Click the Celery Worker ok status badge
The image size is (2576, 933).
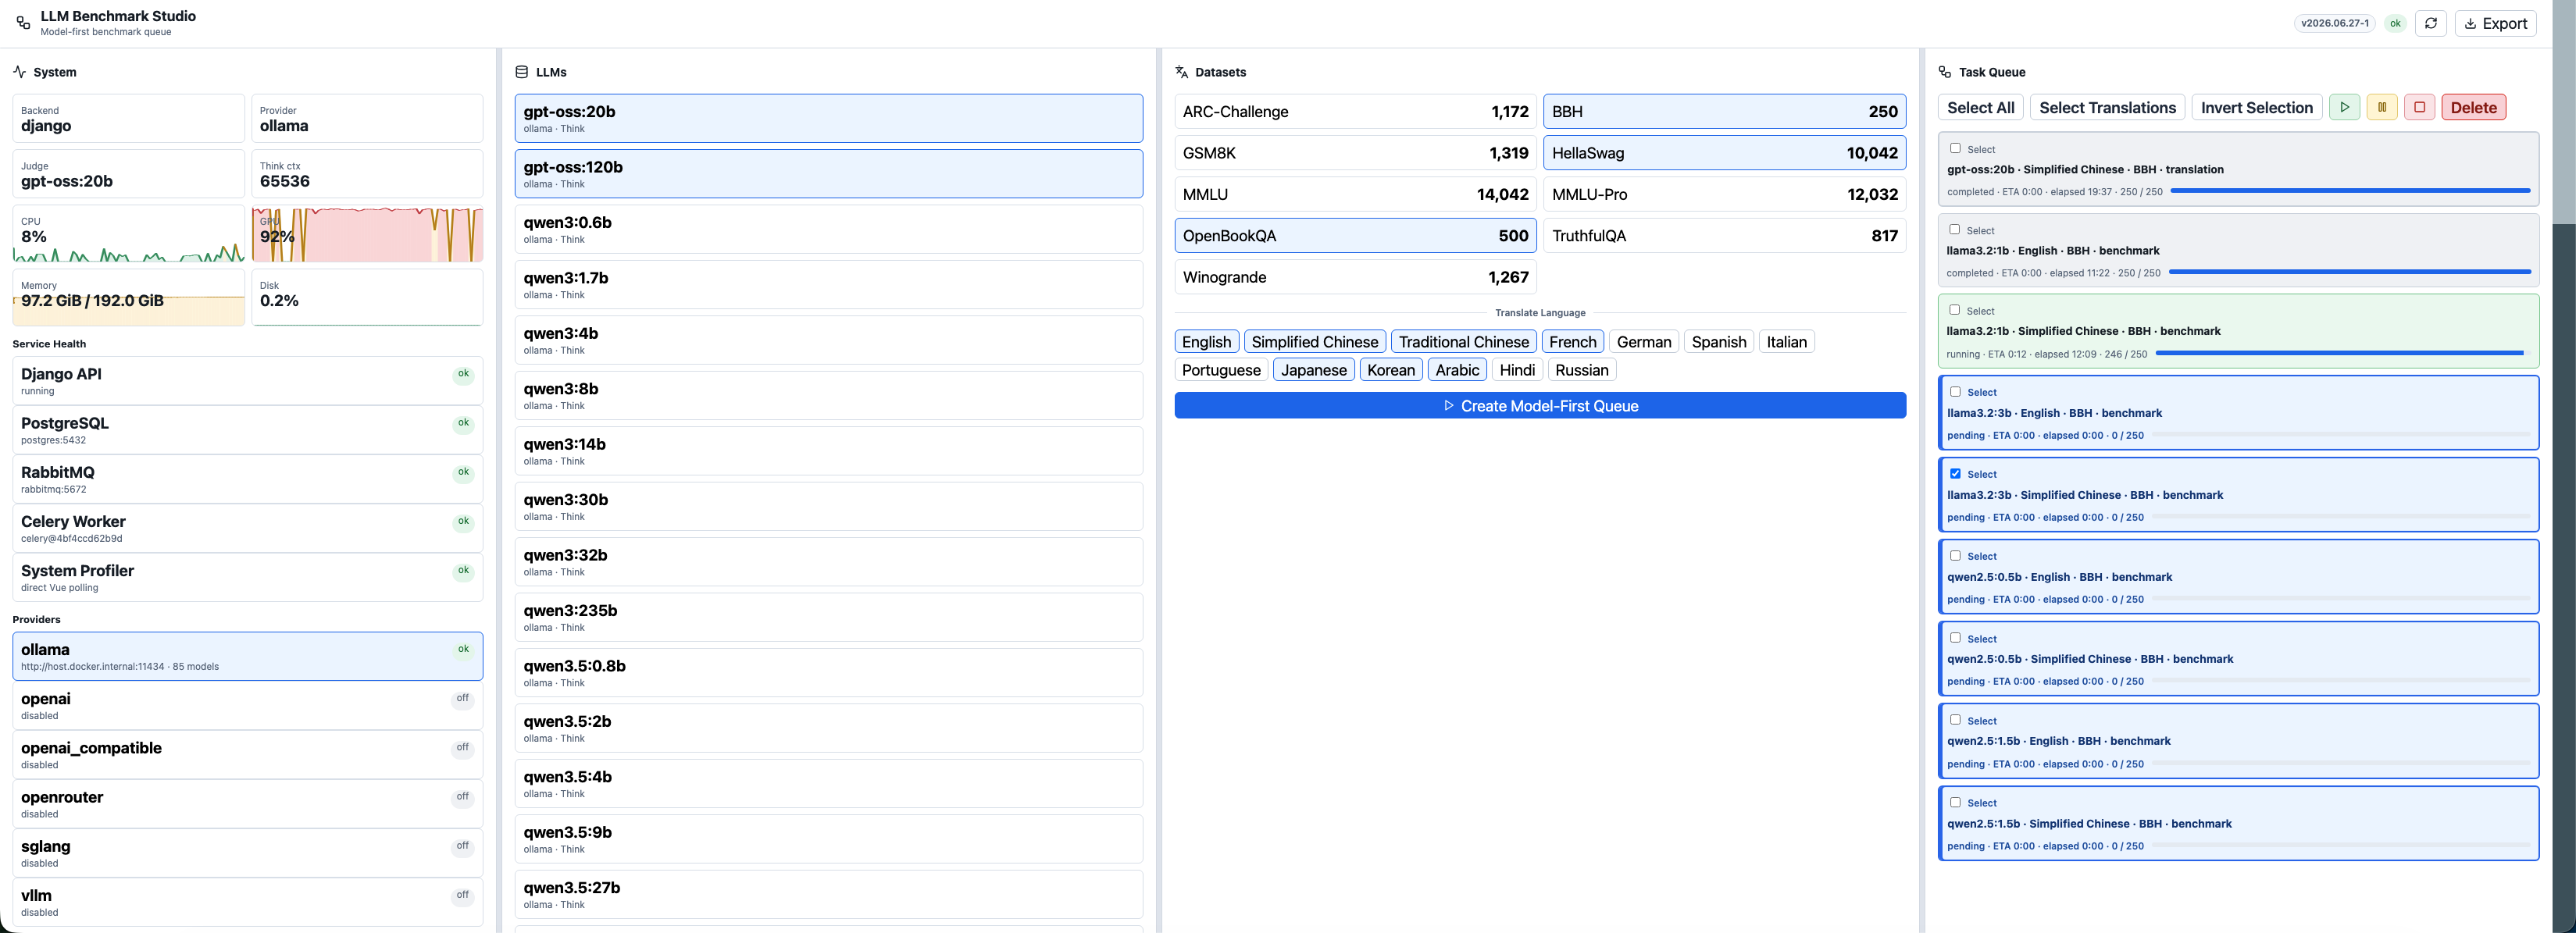463,521
